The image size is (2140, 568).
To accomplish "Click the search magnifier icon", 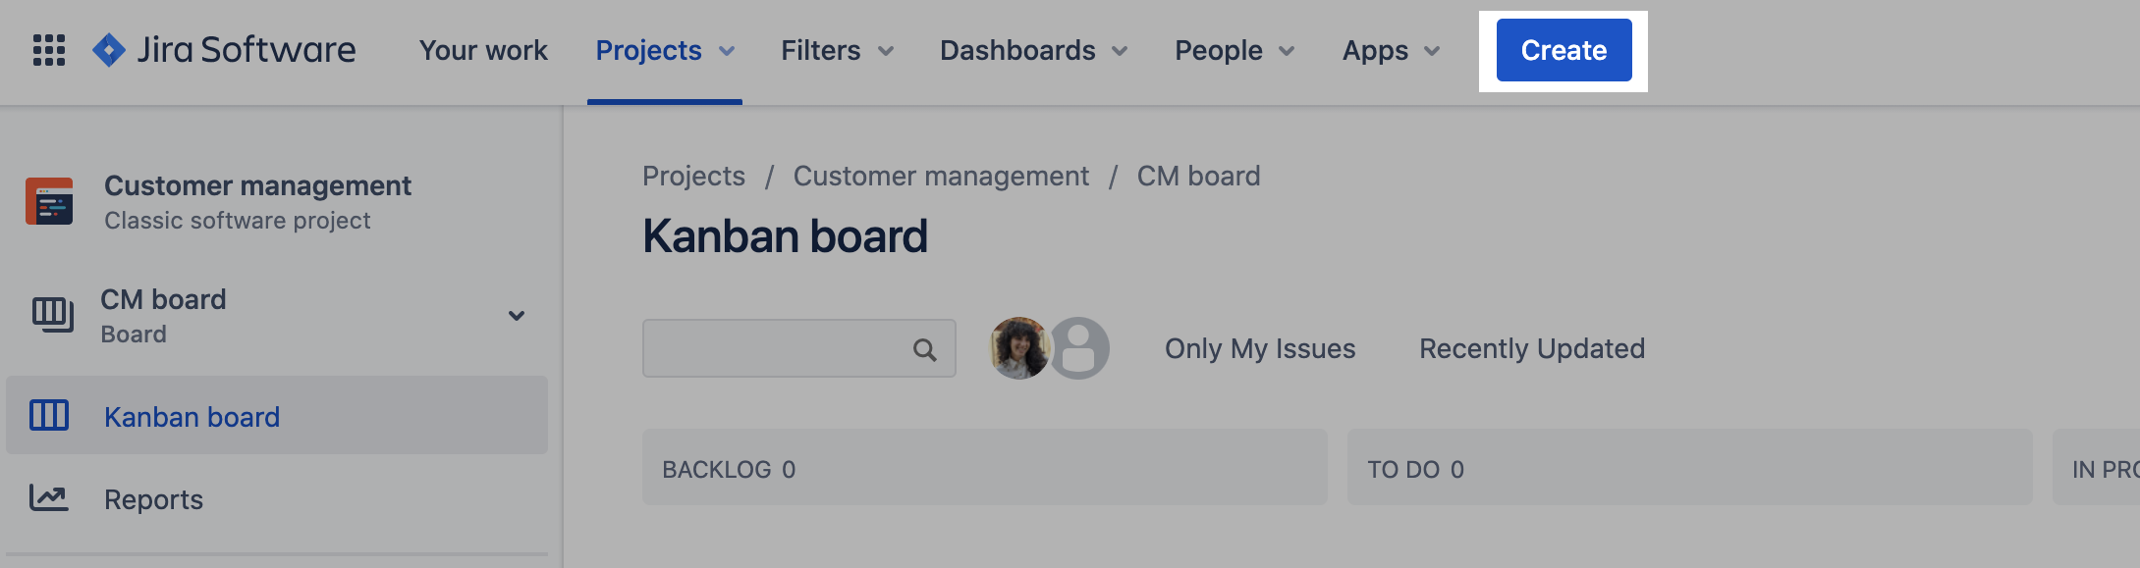I will tap(924, 349).
